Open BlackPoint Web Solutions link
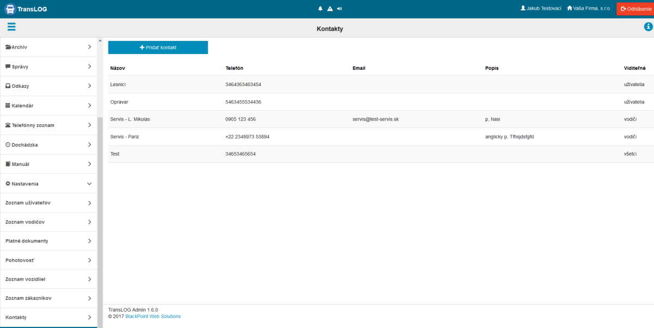The width and height of the screenshot is (654, 328). pyautogui.click(x=153, y=317)
